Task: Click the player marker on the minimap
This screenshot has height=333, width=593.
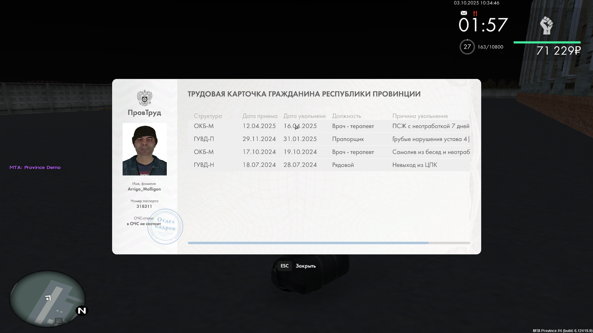Action: coord(48,298)
